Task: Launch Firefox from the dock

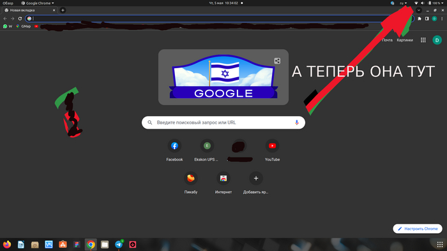Action: pos(7,245)
